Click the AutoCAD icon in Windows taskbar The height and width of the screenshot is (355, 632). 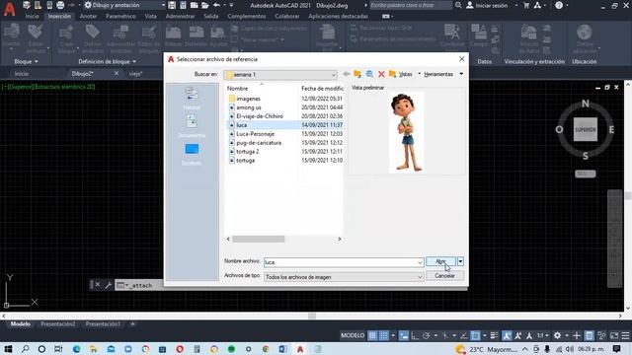pyautogui.click(x=300, y=349)
